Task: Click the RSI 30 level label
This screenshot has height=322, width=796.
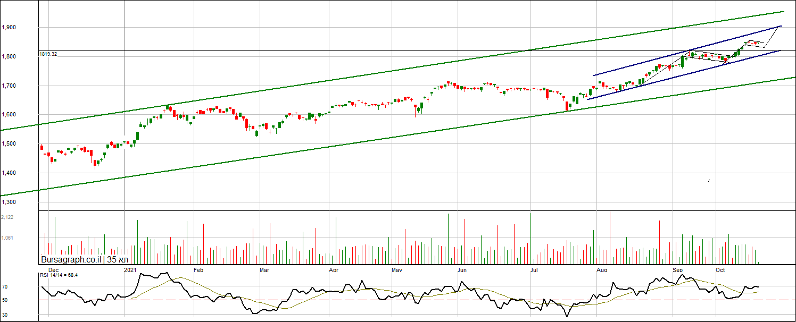Action: click(4, 314)
